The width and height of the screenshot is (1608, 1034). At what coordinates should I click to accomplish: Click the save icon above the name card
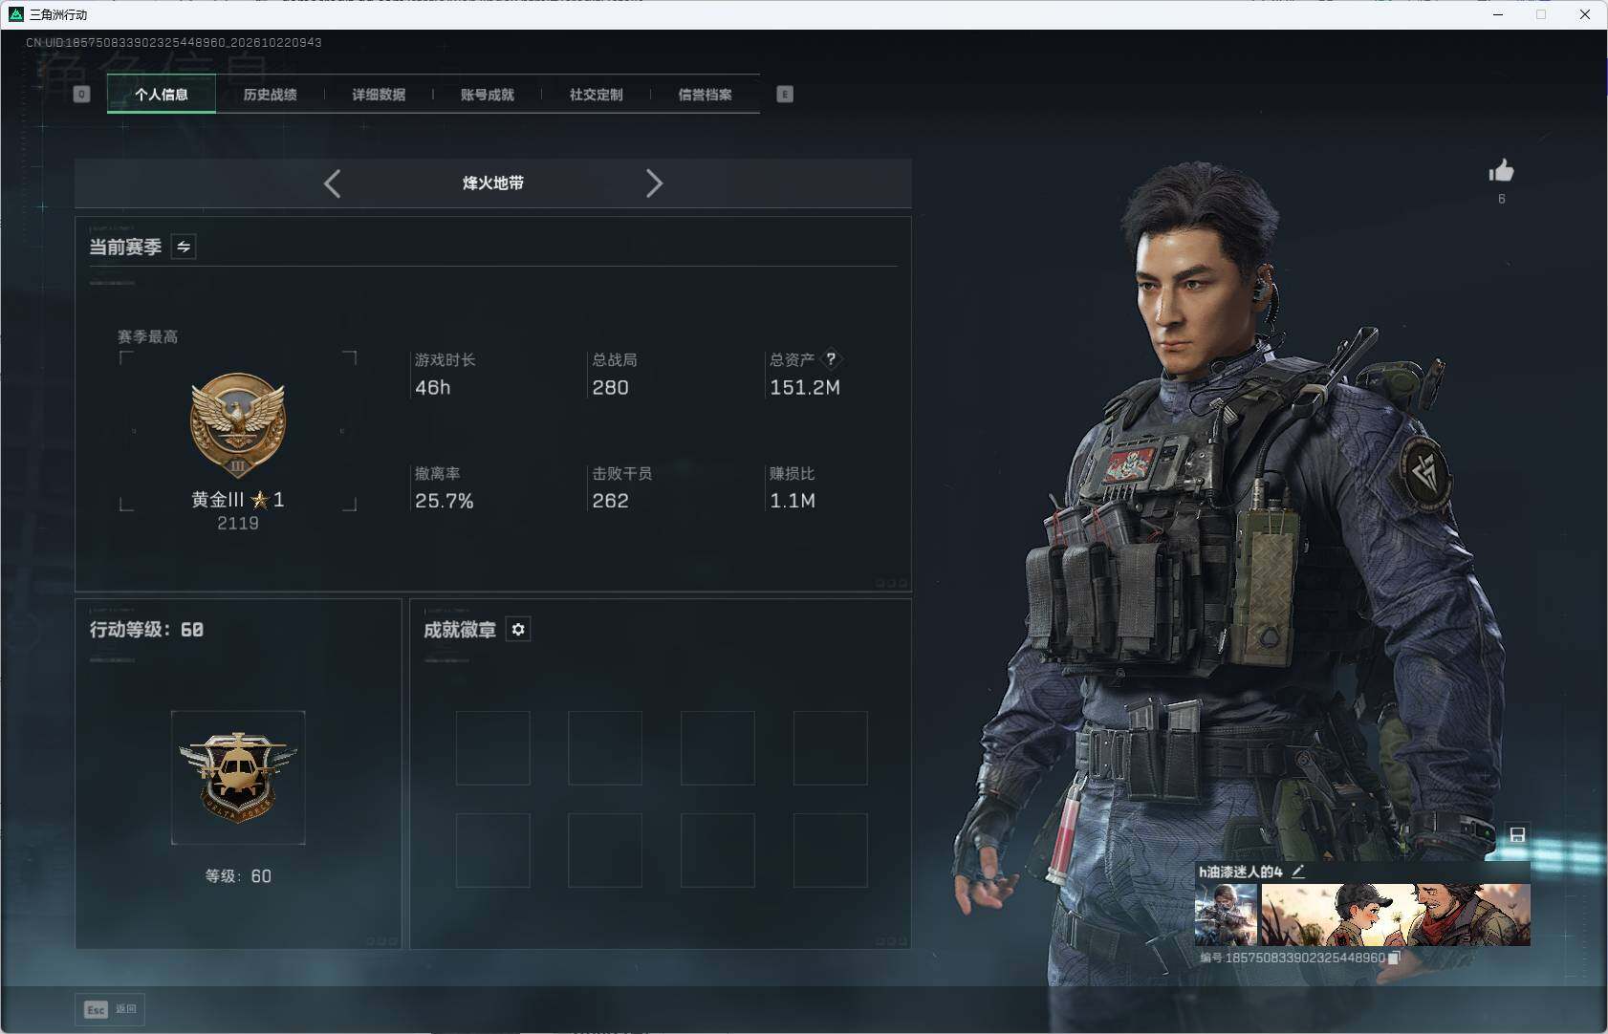(1517, 835)
